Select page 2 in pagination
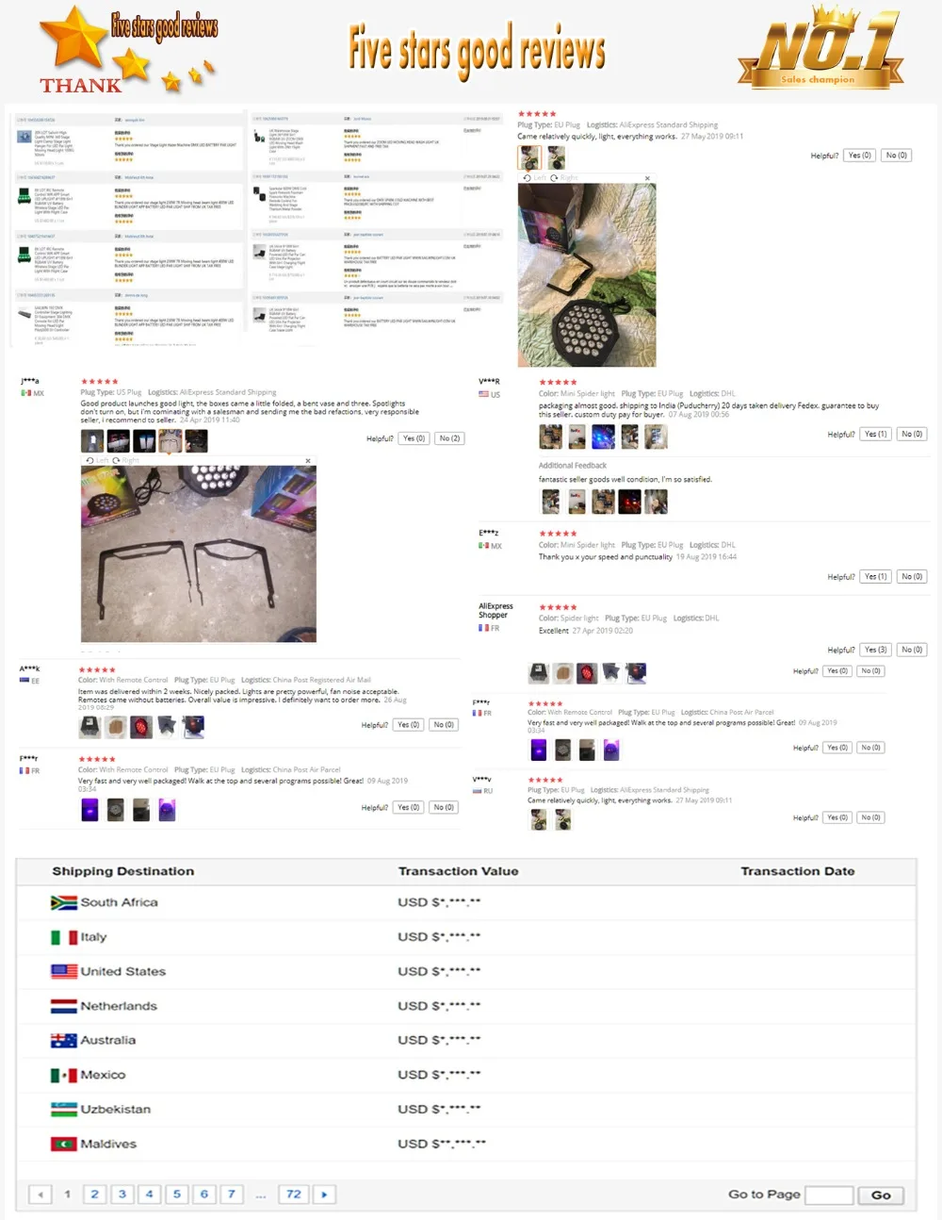The image size is (942, 1220). (94, 1195)
